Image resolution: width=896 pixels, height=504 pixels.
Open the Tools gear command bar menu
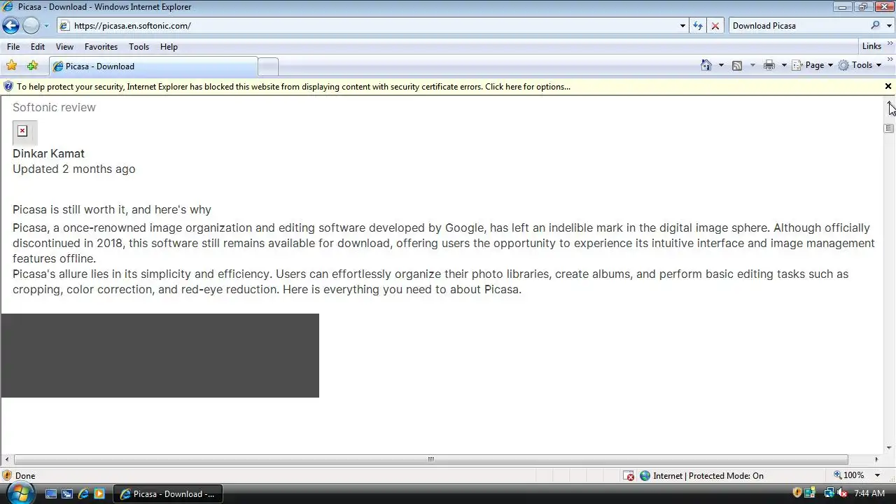coord(860,65)
